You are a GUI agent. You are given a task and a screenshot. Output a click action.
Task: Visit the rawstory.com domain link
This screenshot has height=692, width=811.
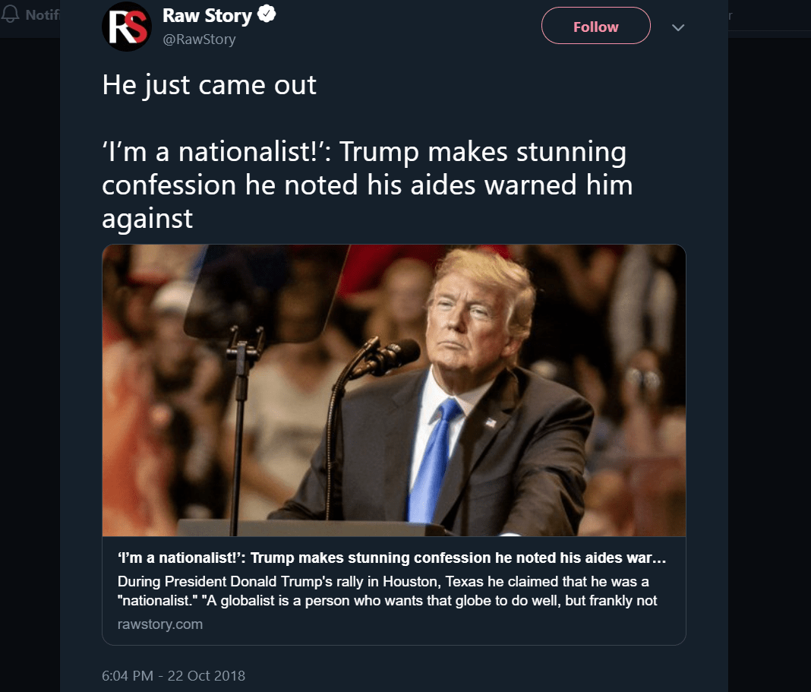(160, 624)
